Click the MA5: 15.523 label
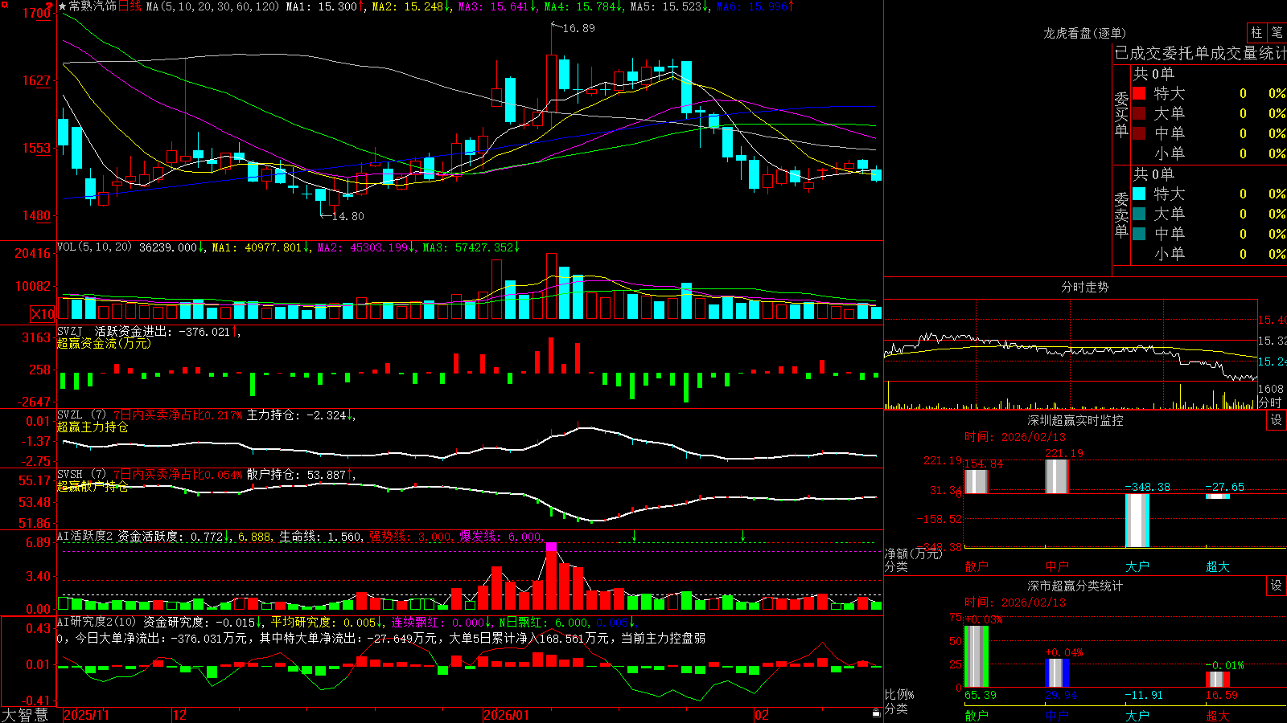The height and width of the screenshot is (723, 1287). click(x=670, y=6)
